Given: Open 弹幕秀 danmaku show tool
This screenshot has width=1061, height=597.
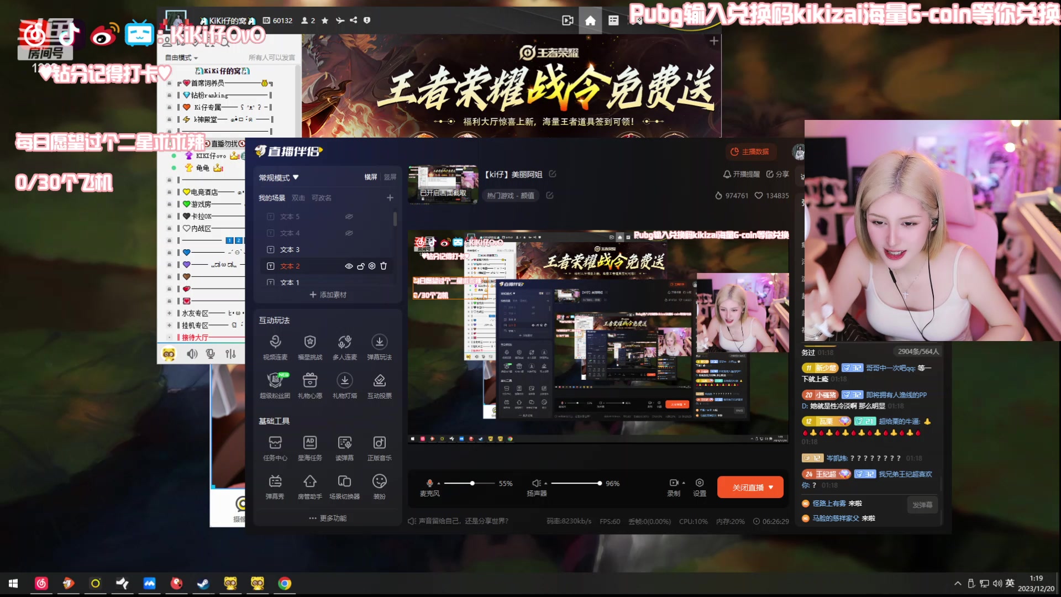Looking at the screenshot, I should pos(275,486).
